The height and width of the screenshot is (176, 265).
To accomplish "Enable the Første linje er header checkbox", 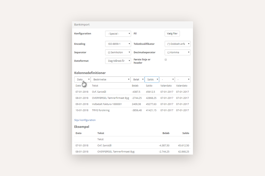I will [166, 59].
